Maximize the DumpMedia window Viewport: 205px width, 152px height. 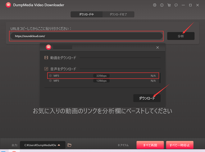tap(190, 5)
